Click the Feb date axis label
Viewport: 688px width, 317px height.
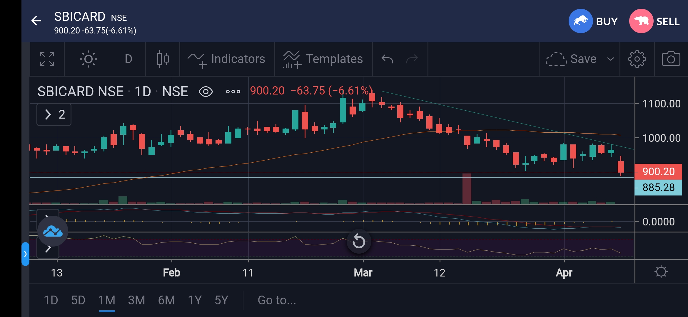pyautogui.click(x=171, y=273)
